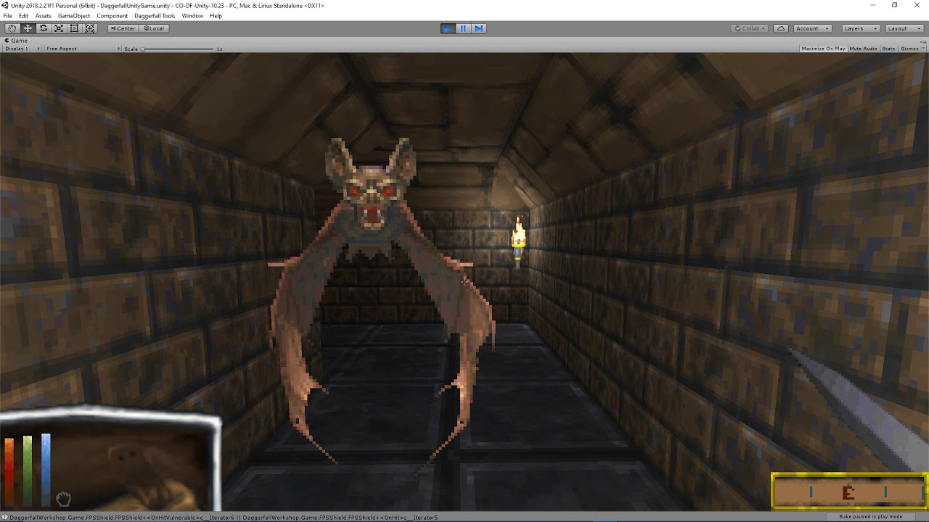
Task: Open the Layers dropdown
Action: pyautogui.click(x=860, y=28)
